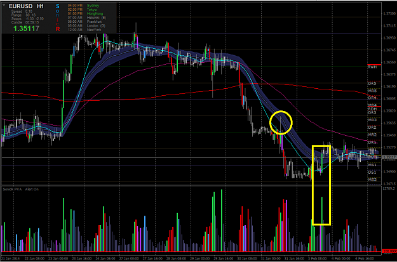Select the MR2 pivot label

[372, 134]
